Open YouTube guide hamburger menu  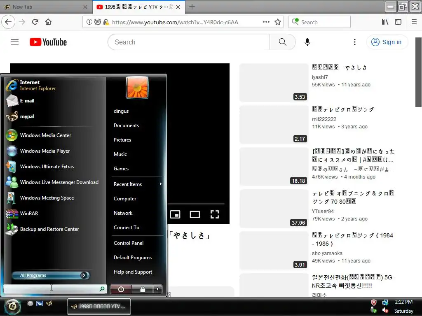tap(15, 42)
